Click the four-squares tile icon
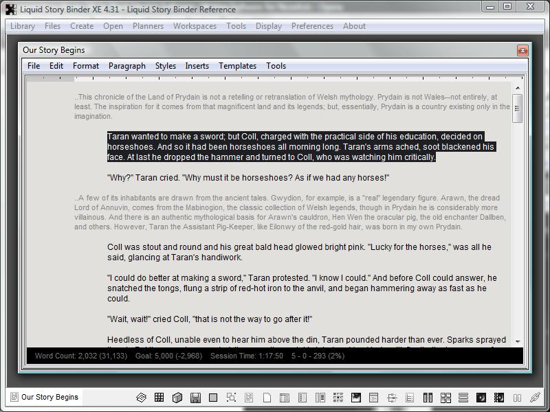The image size is (550, 412). click(445, 398)
